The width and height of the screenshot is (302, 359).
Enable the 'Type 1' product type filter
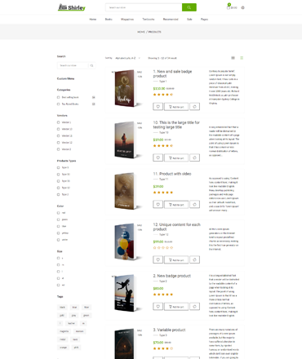coord(58,167)
